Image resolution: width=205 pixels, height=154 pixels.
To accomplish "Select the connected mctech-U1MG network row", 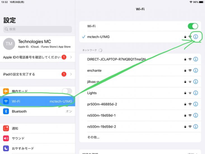I will pyautogui.click(x=140, y=37).
